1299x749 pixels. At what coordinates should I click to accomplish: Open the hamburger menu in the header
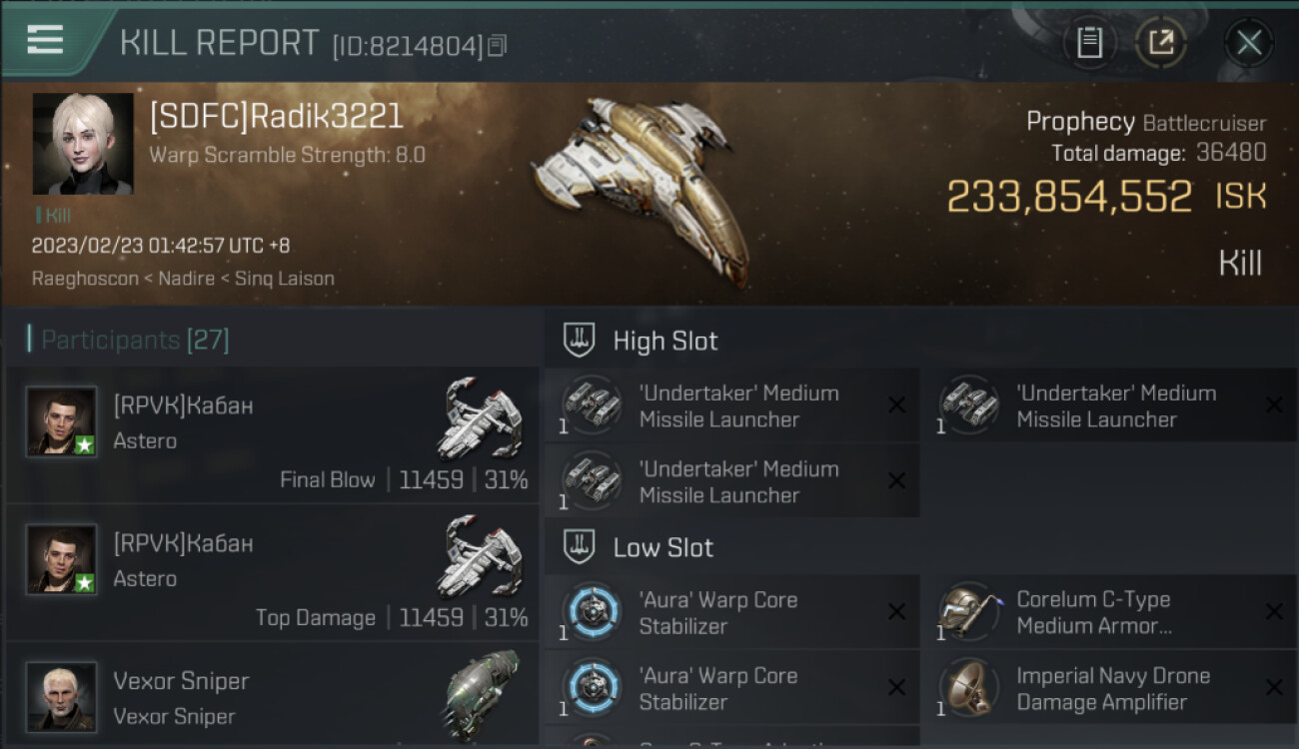coord(45,40)
